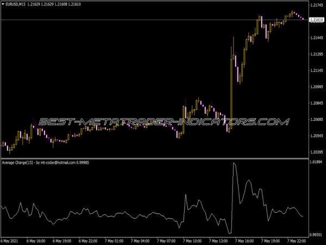Click the 1.20845 price scale label
The image size is (326, 245).
coord(315,103)
